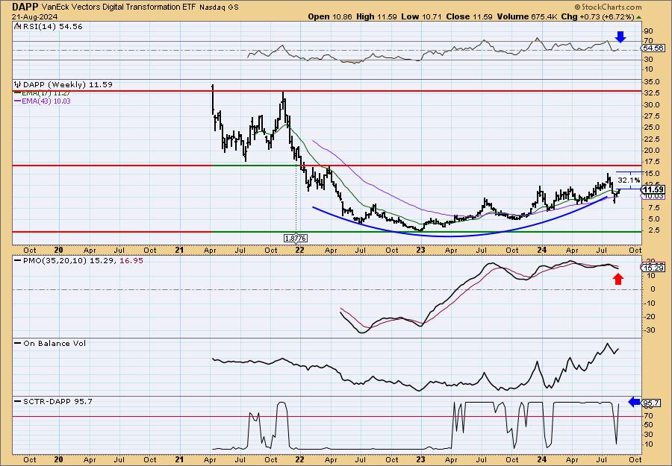Click the small icon before RSI(14) label

18,27
